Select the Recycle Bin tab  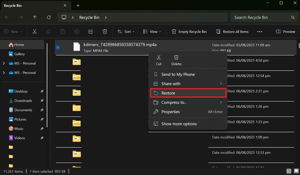pyautogui.click(x=36, y=6)
